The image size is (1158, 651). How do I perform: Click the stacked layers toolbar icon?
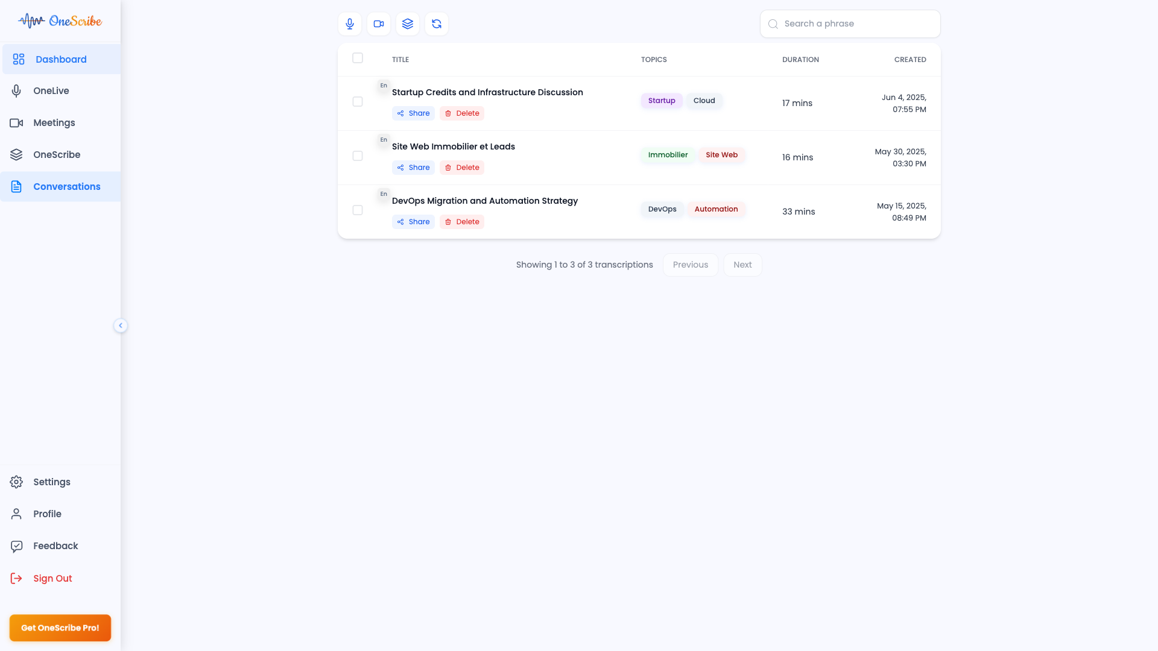408,24
